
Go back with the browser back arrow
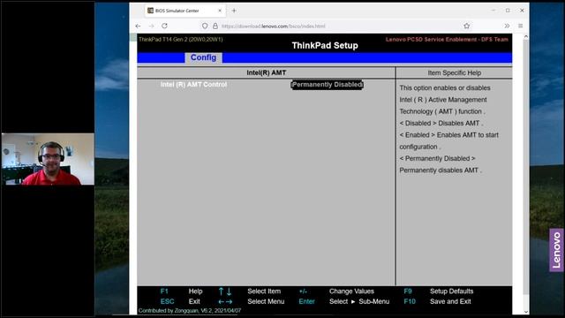tap(138, 26)
